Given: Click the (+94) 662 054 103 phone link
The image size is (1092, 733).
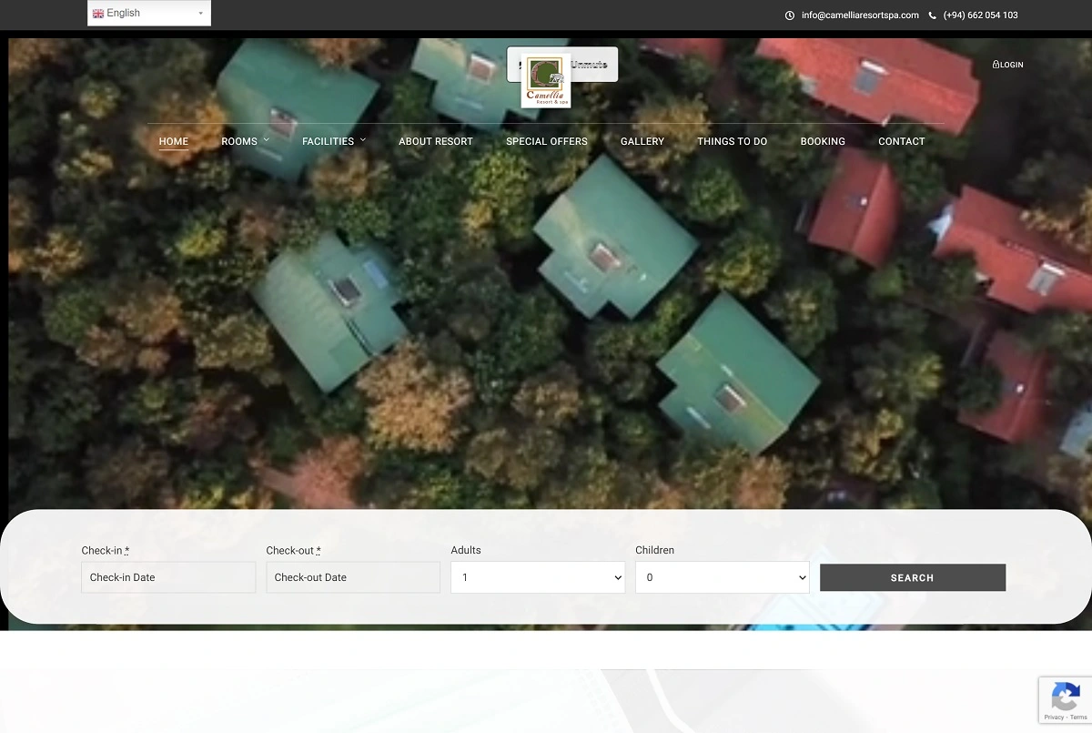Looking at the screenshot, I should pos(980,15).
